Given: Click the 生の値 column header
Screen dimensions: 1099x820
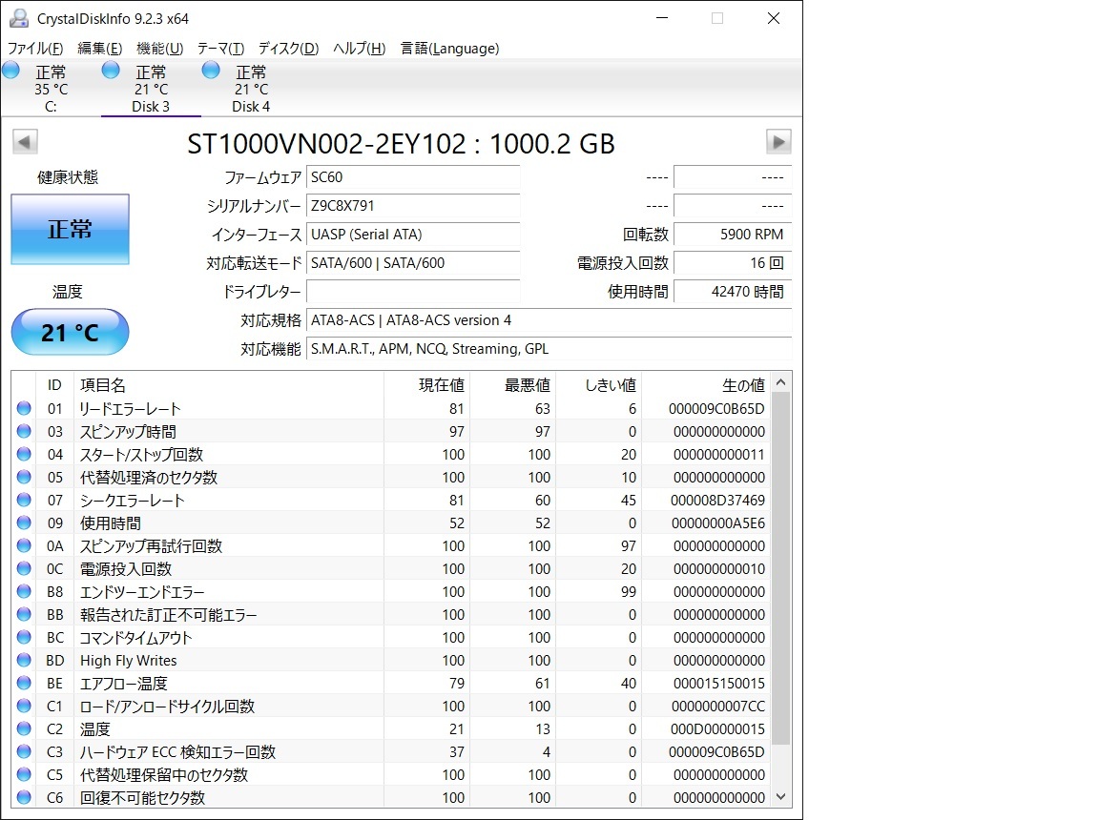Looking at the screenshot, I should pos(706,385).
